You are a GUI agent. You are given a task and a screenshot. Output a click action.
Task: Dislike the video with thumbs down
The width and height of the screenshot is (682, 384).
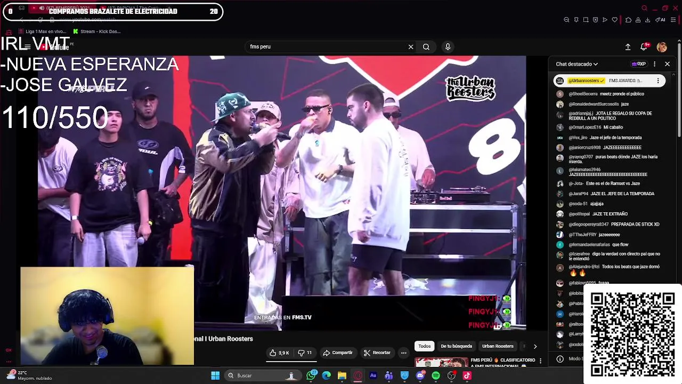[305, 353]
